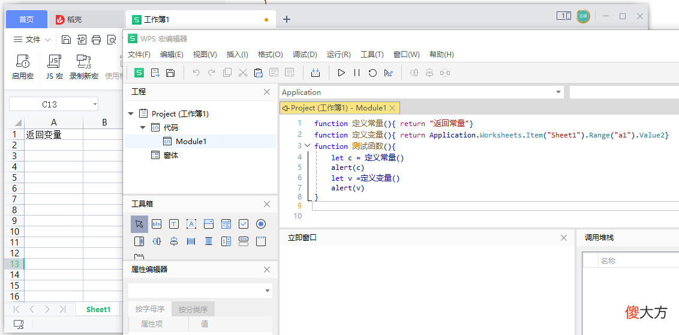Select the 按分类序 properties tab
Screen dimensions: 679x335
[193, 309]
